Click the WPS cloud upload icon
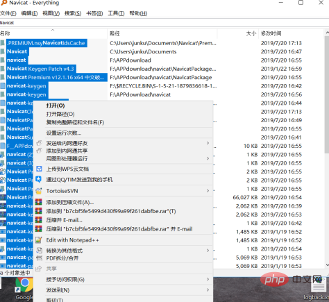The height and width of the screenshot is (302, 329). click(39, 169)
